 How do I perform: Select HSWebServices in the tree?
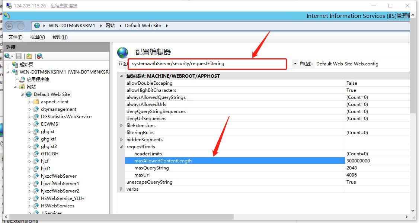[x=58, y=206]
